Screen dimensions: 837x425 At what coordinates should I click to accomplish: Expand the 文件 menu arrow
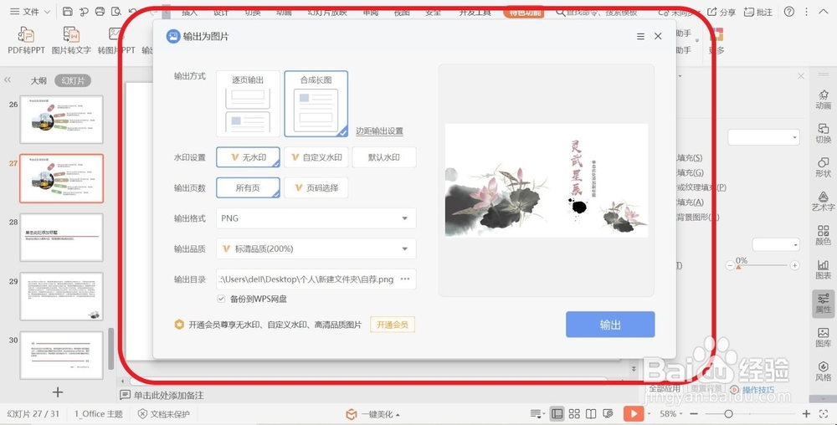(x=47, y=12)
